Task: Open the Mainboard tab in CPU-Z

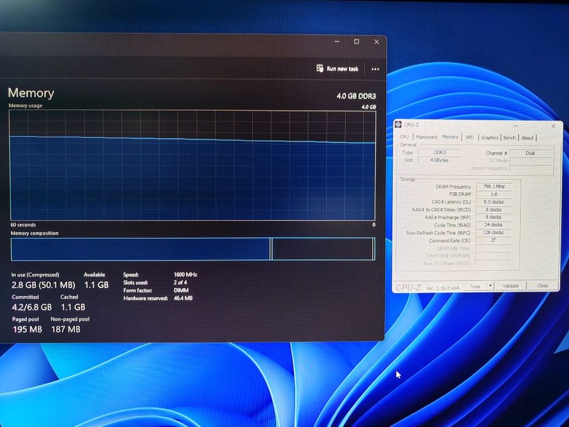Action: (426, 137)
